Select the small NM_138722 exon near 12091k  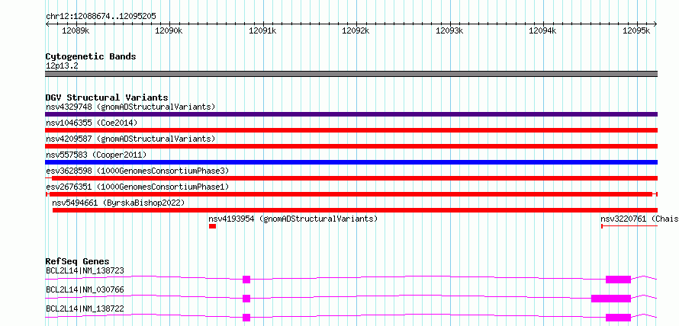[x=246, y=318]
